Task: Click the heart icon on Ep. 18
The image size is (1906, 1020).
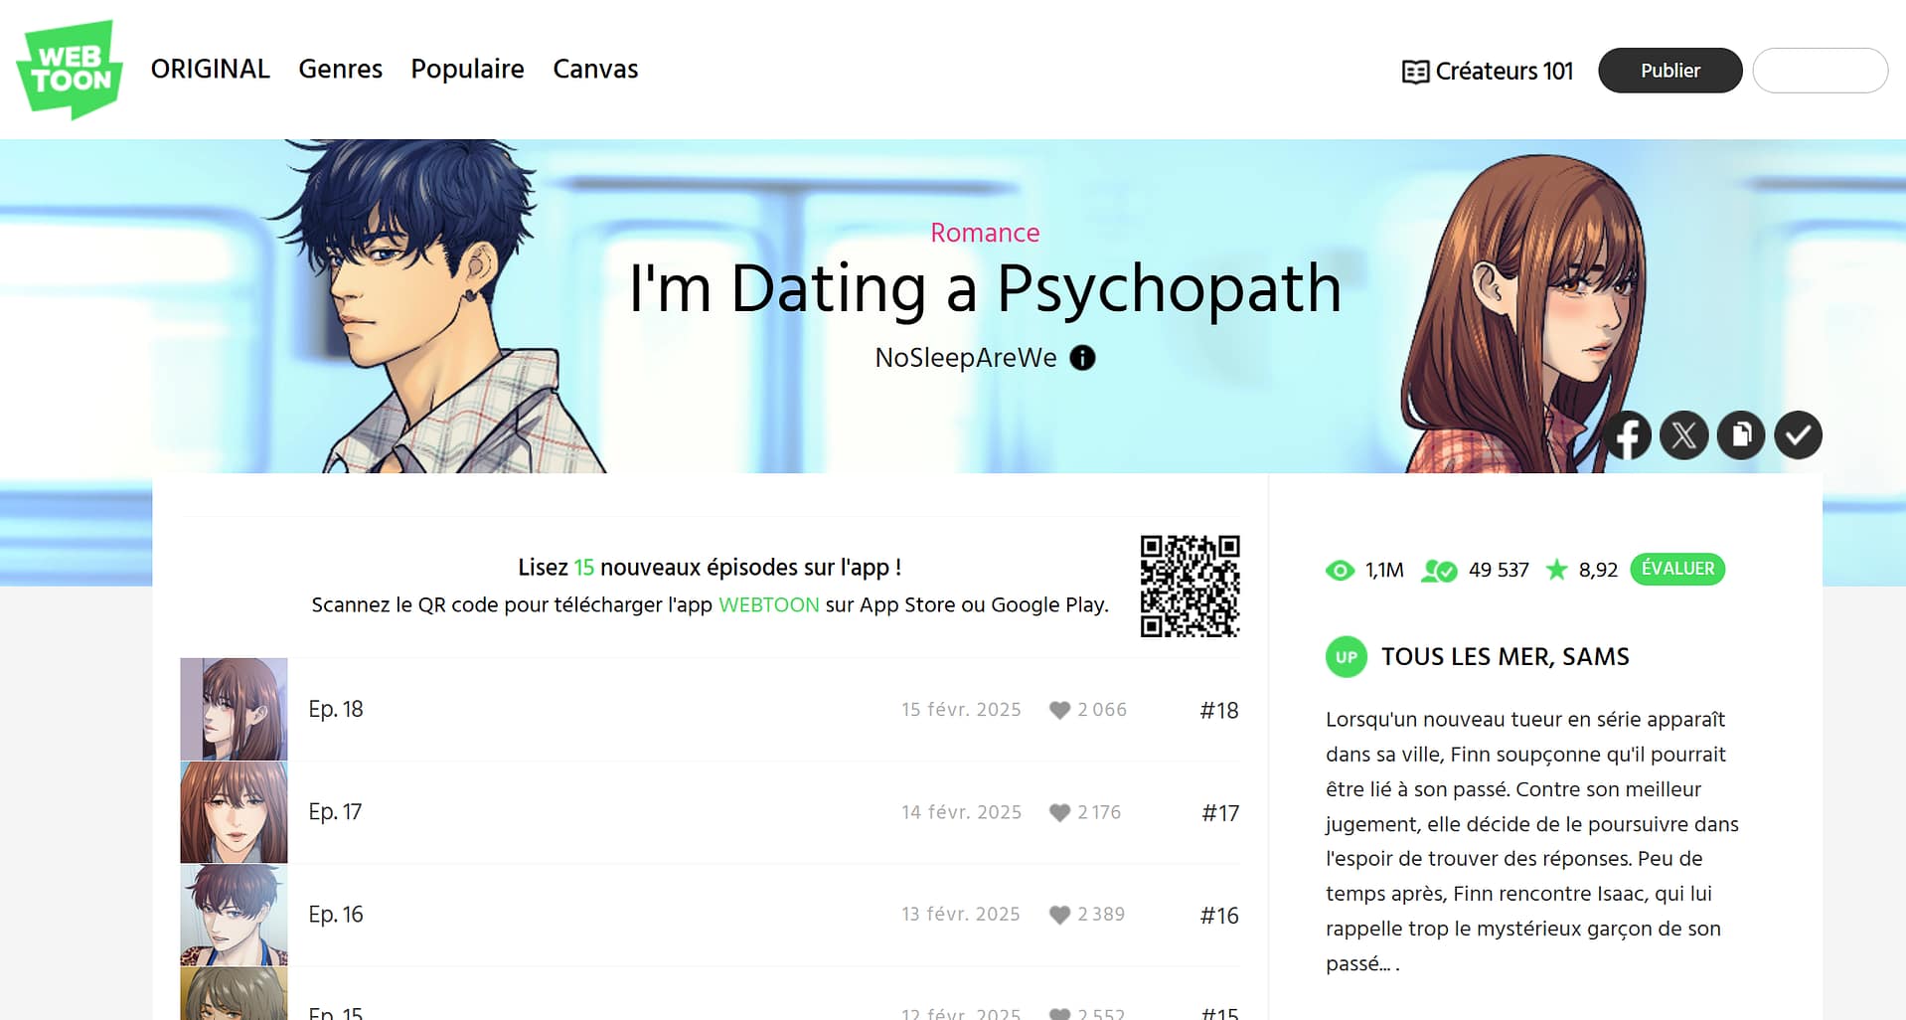Action: pyautogui.click(x=1059, y=710)
